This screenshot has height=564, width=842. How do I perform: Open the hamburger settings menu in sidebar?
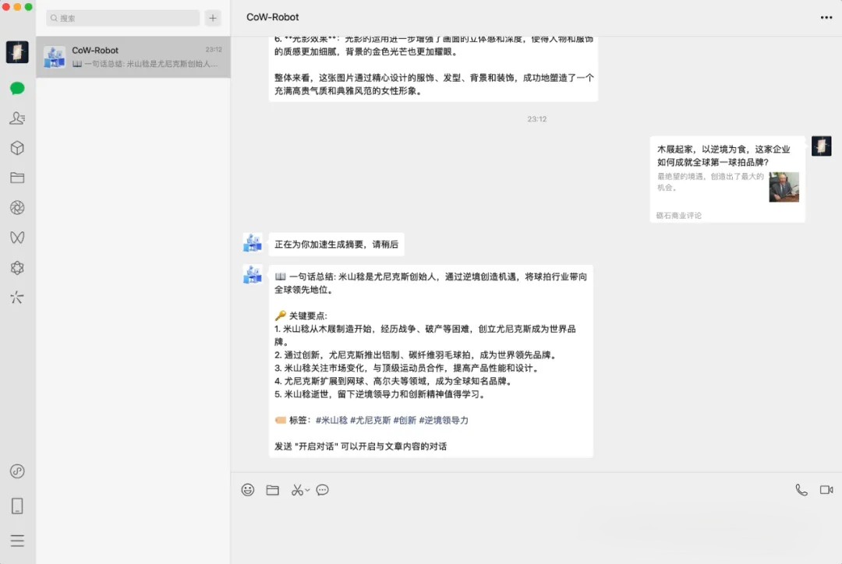coord(17,541)
